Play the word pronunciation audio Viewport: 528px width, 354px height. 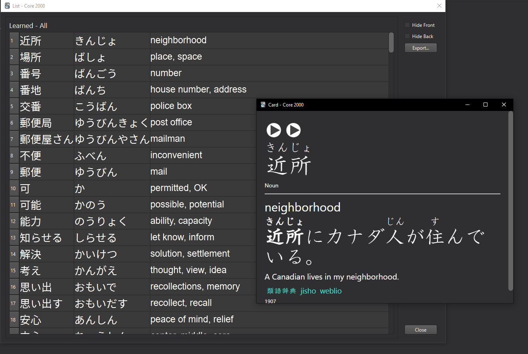pyautogui.click(x=274, y=130)
